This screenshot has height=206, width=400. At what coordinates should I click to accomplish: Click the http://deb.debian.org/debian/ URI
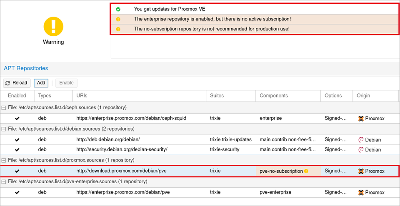(x=108, y=139)
